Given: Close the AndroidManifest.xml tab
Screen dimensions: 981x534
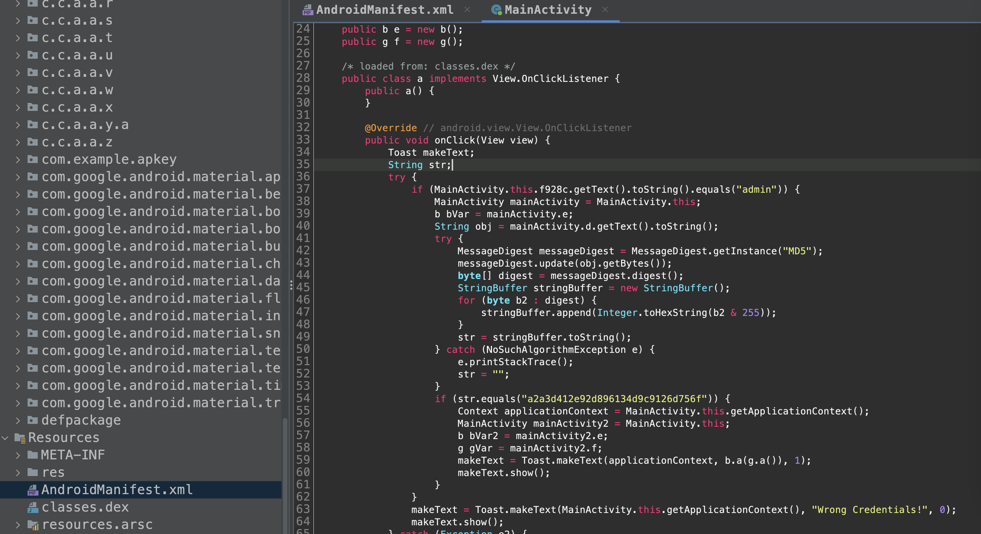Looking at the screenshot, I should [467, 9].
